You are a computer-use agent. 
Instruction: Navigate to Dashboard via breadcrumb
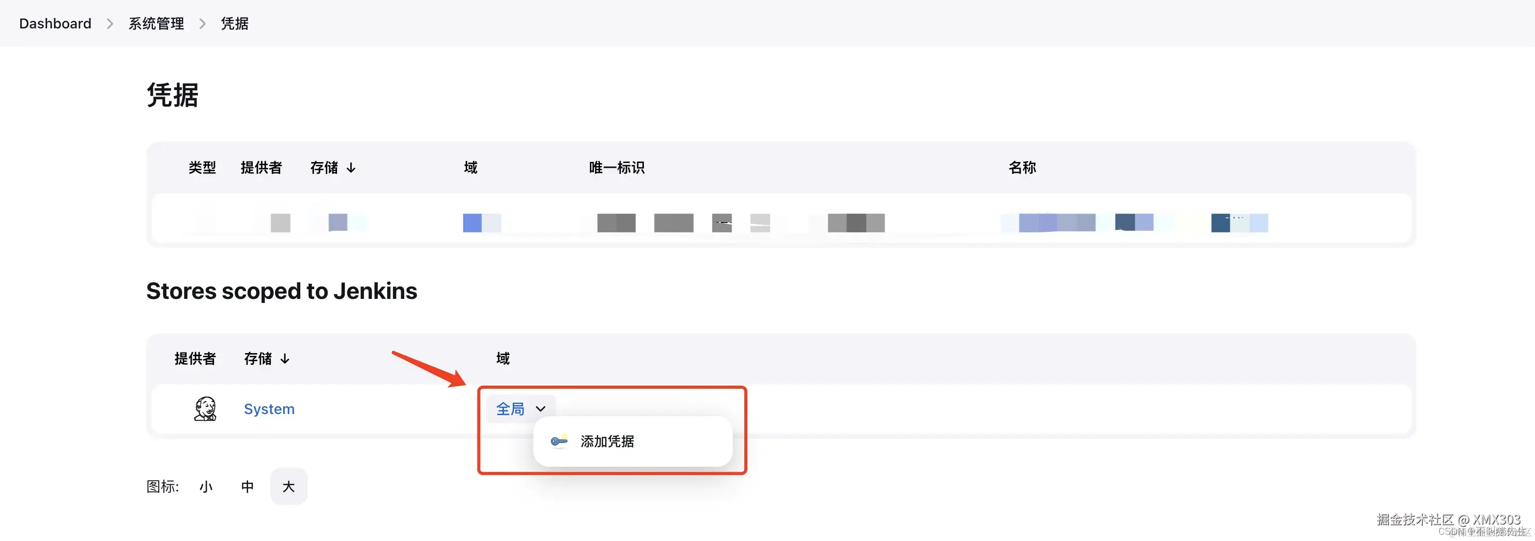[x=55, y=23]
